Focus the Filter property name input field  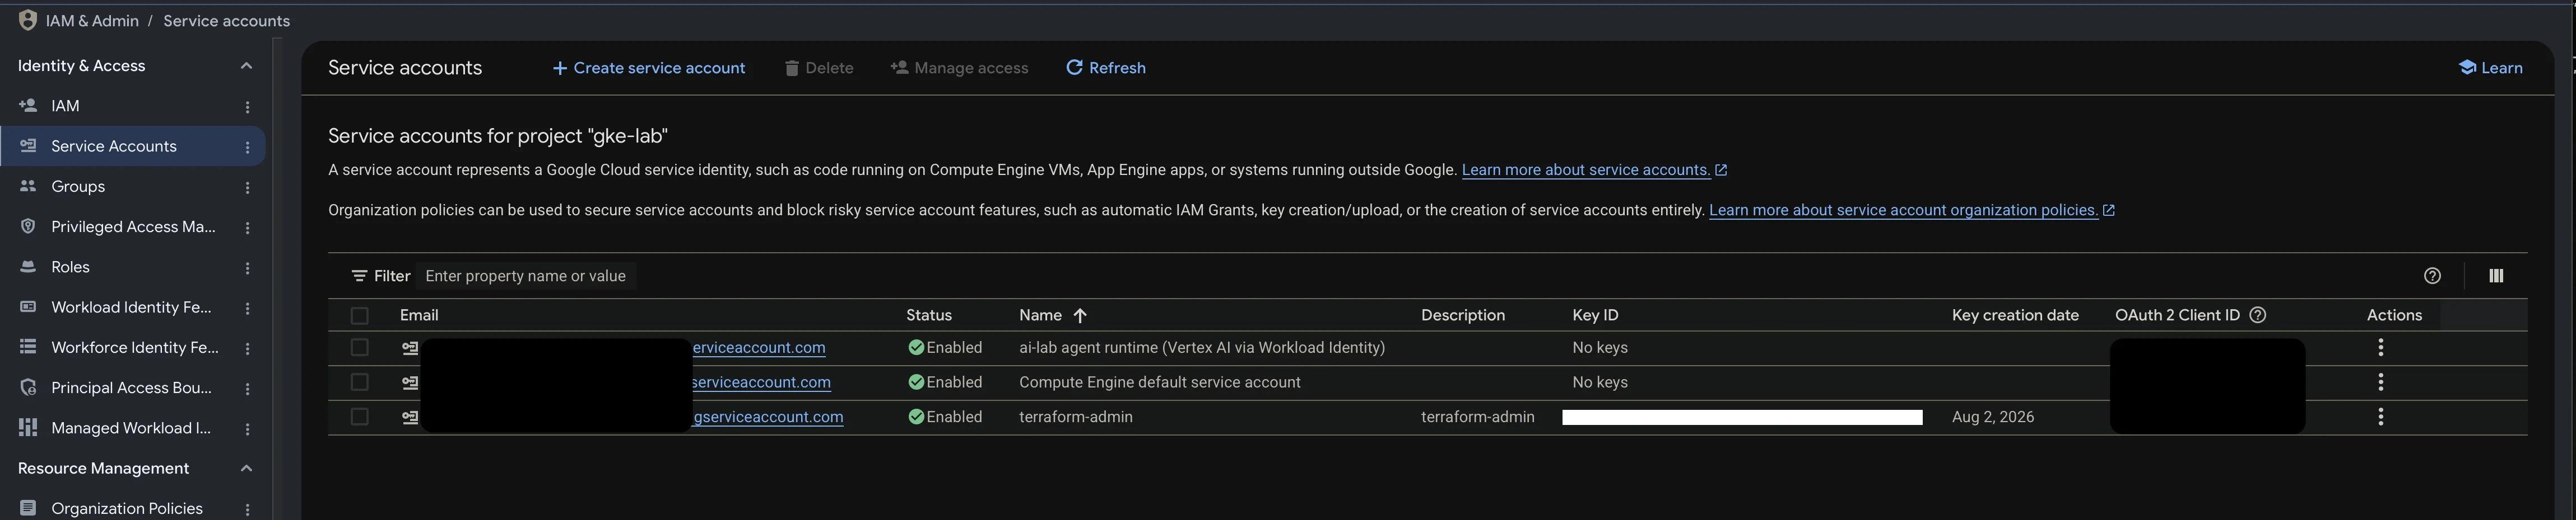coord(525,276)
